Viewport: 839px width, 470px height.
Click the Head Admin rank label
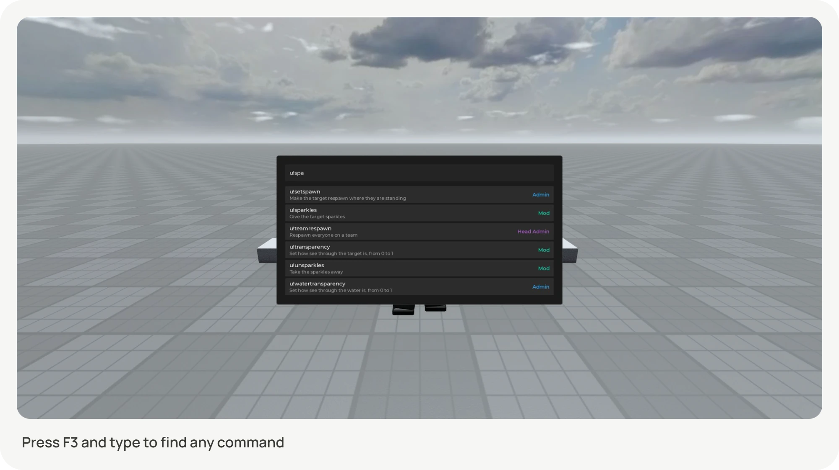533,232
